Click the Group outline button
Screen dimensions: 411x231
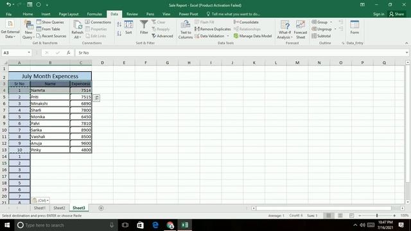coord(320,22)
